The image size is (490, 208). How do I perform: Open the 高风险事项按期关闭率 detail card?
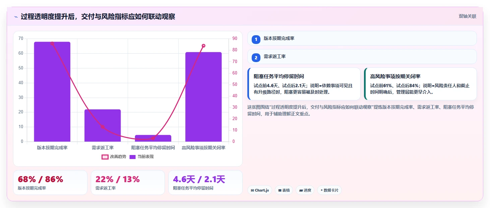pyautogui.click(x=420, y=84)
